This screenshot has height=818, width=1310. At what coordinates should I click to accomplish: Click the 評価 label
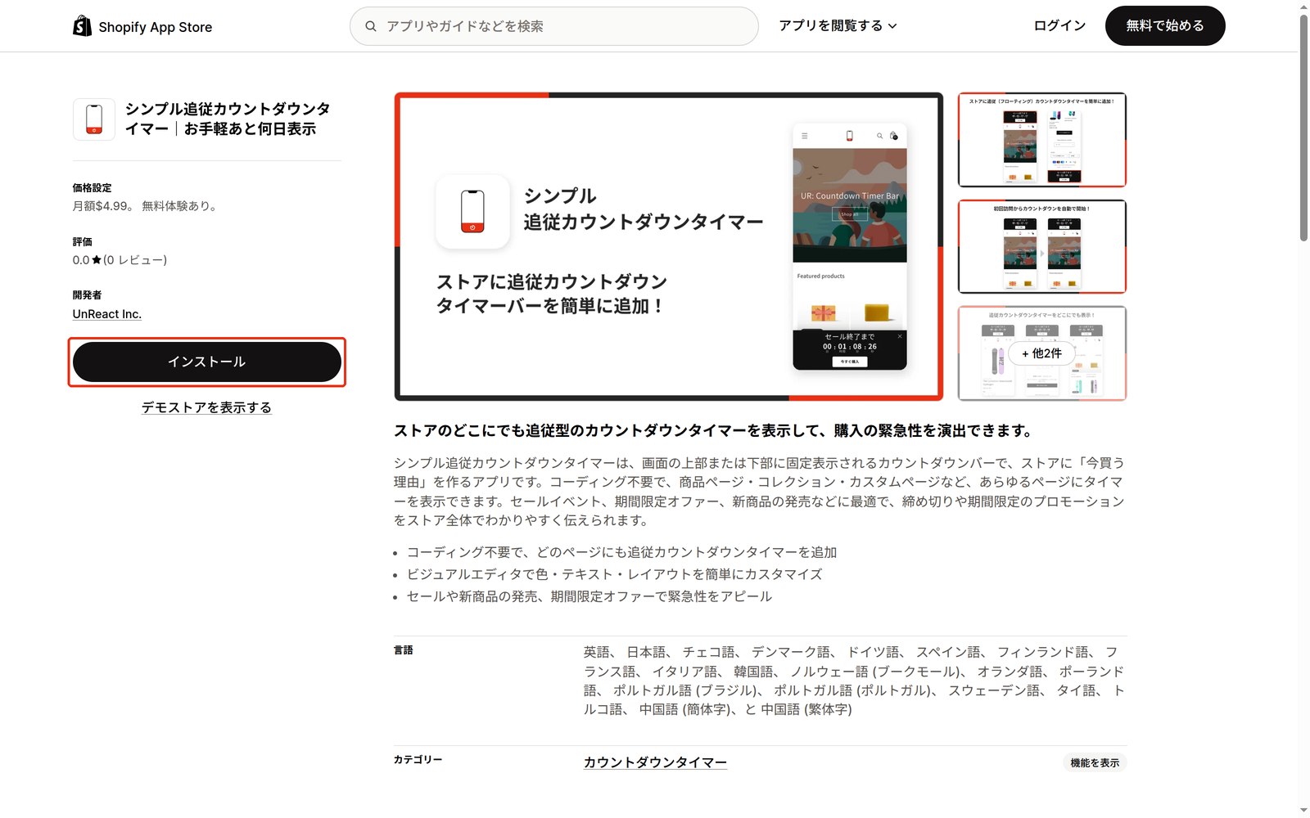(x=83, y=242)
